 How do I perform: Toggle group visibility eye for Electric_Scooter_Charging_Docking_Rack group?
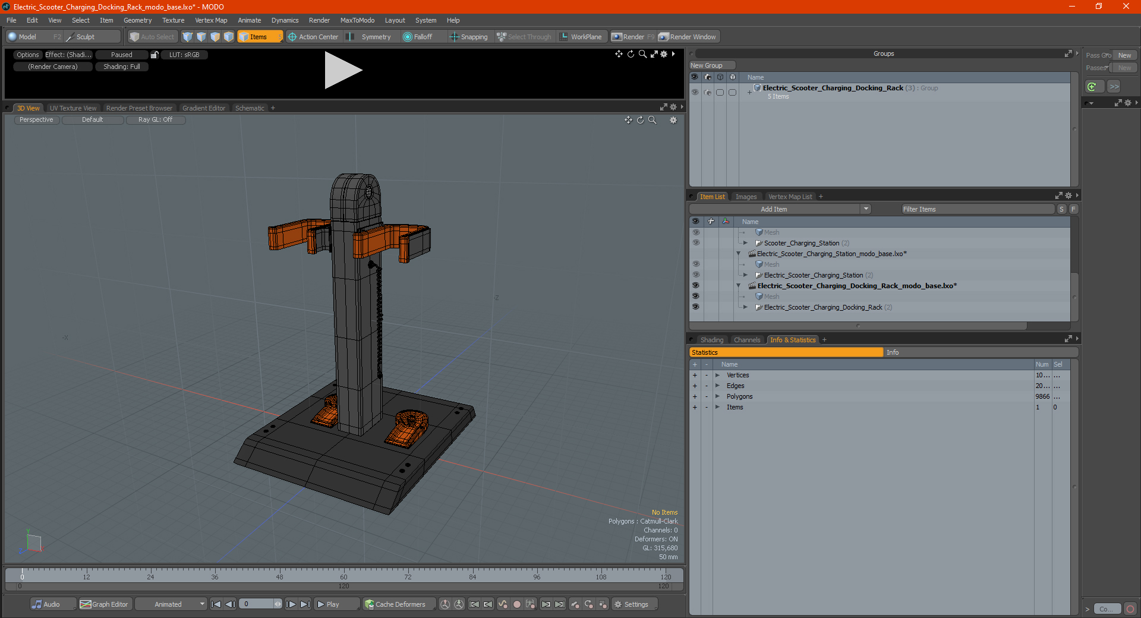[695, 92]
